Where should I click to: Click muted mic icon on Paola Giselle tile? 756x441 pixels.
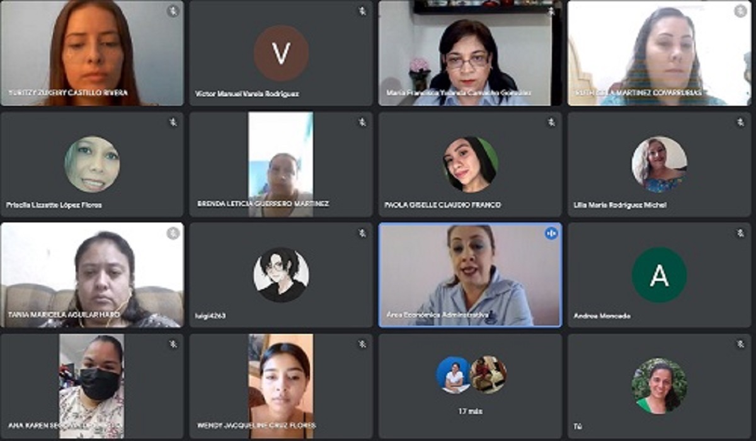tap(551, 122)
